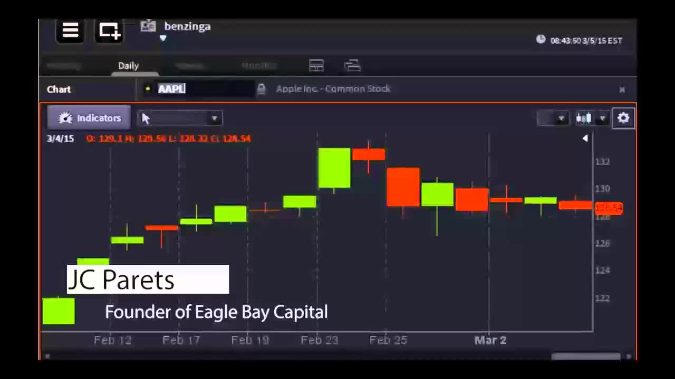Open the hamburger main menu
Viewport: 675px width, 379px height.
[70, 31]
